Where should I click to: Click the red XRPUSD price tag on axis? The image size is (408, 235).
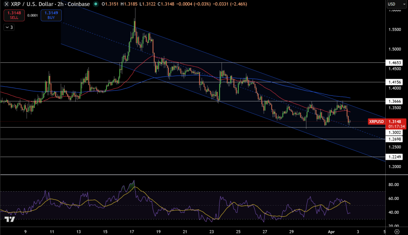[376, 121]
